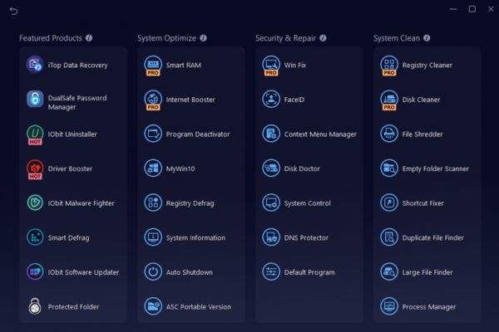Click the Security & Repair info icon
The height and width of the screenshot is (332, 499).
(323, 38)
